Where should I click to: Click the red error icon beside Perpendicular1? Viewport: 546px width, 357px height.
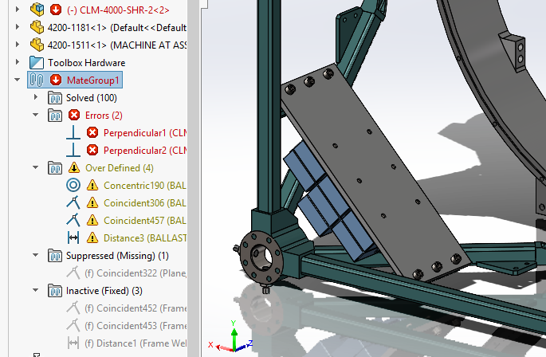point(92,132)
